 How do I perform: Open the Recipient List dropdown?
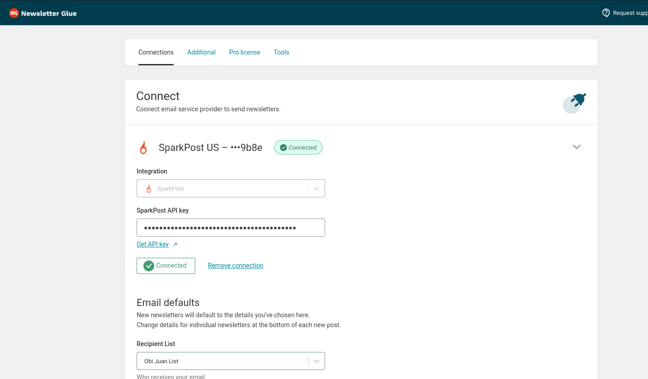pyautogui.click(x=230, y=361)
